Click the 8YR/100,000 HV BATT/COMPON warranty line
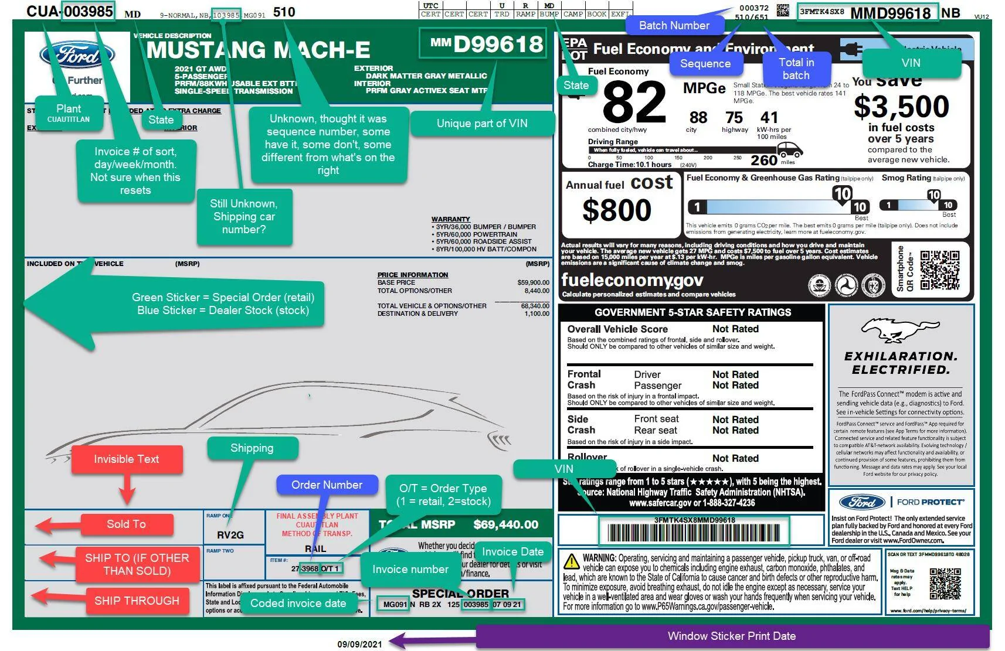This screenshot has height=651, width=1005. coord(484,249)
